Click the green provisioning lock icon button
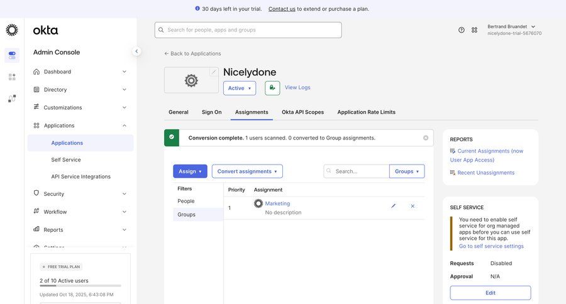566x304 pixels. coord(272,88)
